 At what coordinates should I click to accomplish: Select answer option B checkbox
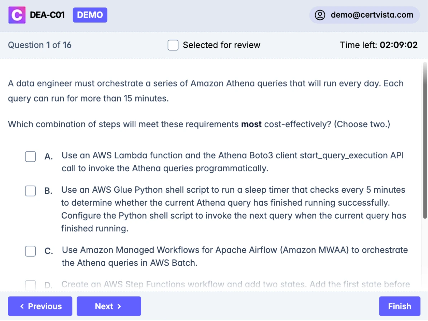tap(30, 191)
